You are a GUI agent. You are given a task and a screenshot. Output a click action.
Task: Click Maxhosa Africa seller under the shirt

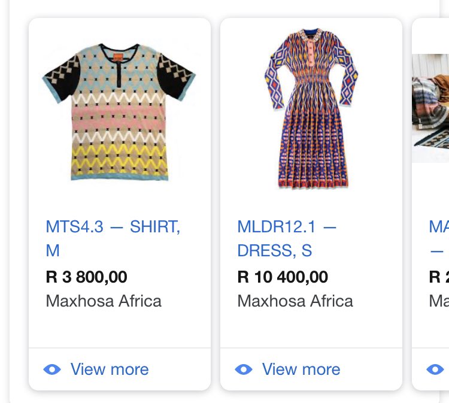104,301
